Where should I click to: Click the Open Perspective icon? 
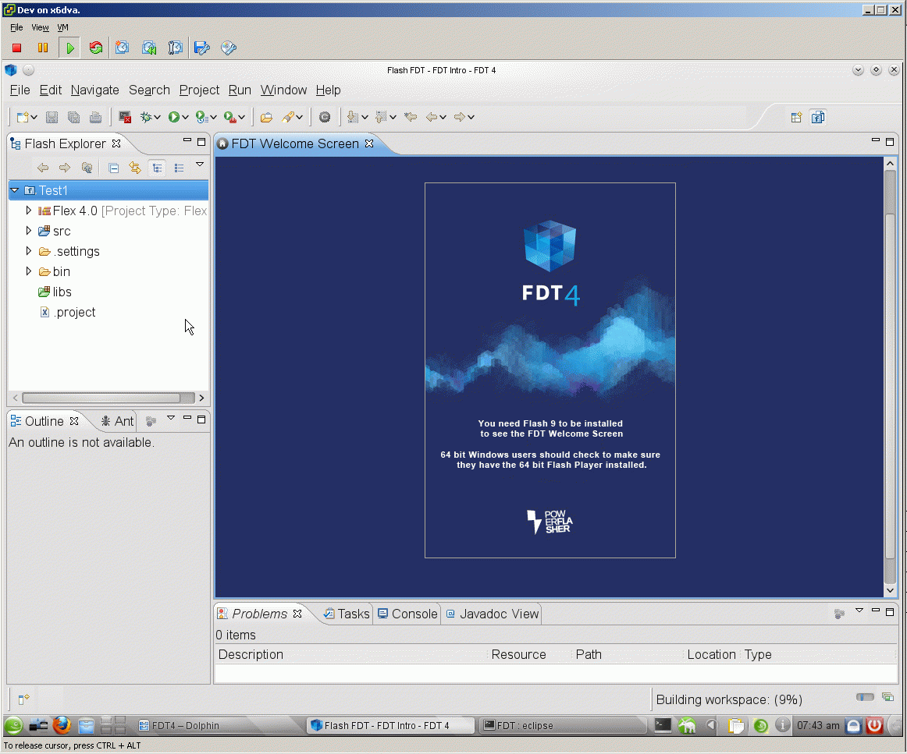(796, 117)
